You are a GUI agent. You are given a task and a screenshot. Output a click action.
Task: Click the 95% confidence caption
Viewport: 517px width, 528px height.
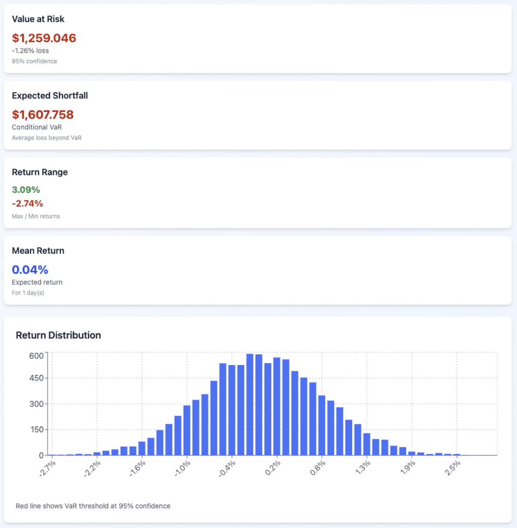tap(35, 61)
